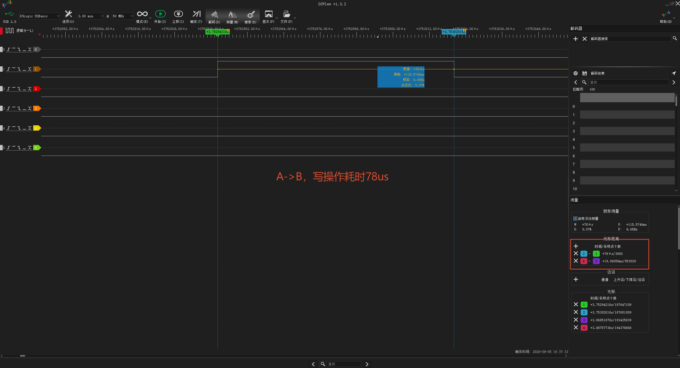The width and height of the screenshot is (680, 368).
Task: Select channel 3 orange label
Action: (37, 108)
